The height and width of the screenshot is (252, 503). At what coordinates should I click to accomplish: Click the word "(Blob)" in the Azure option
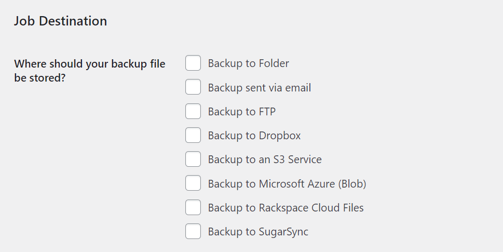(x=352, y=184)
